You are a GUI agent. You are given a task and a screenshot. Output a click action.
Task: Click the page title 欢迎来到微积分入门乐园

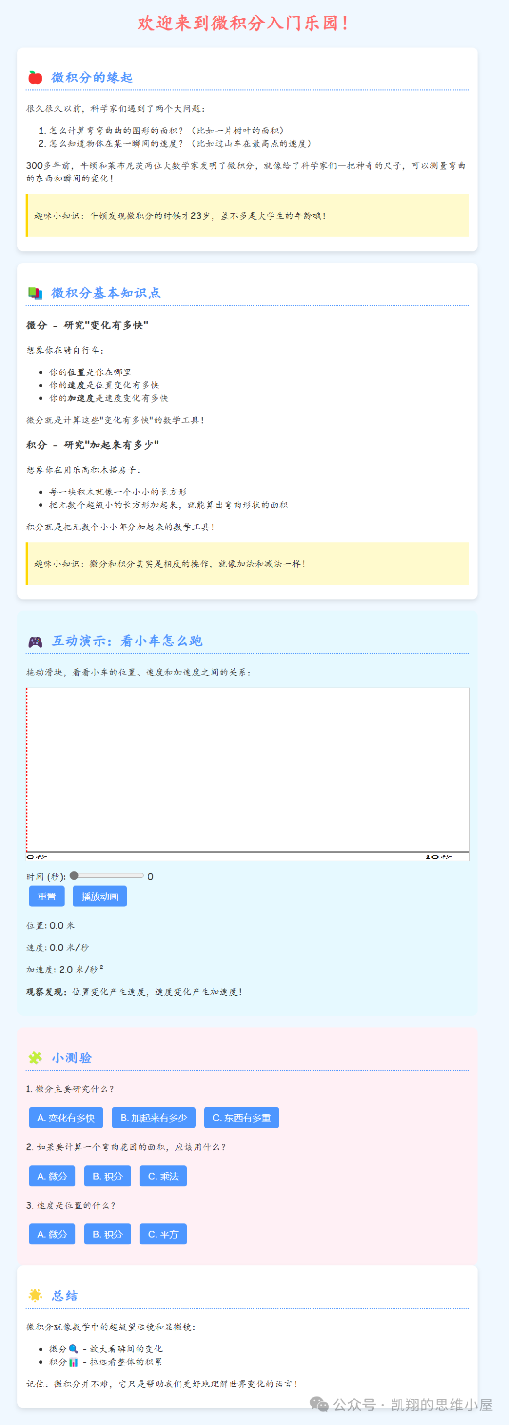[244, 23]
